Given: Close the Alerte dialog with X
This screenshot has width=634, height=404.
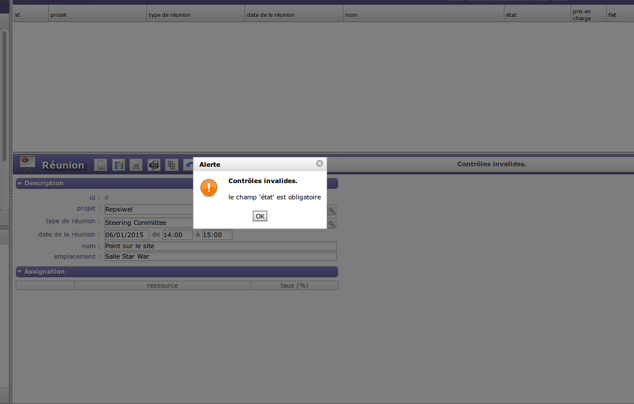Looking at the screenshot, I should coord(320,163).
